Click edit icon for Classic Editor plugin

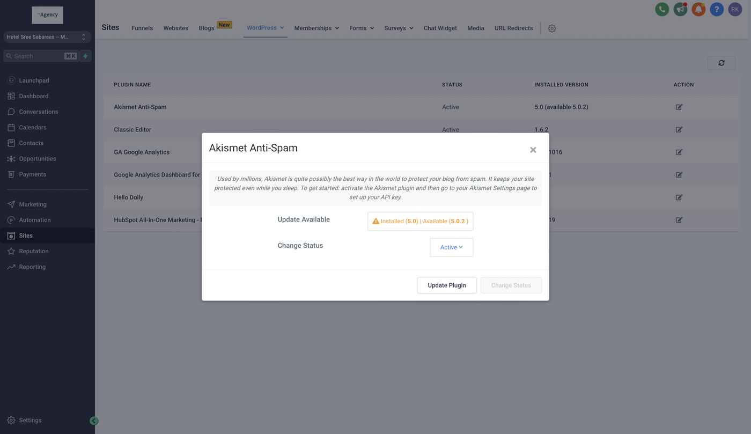pyautogui.click(x=679, y=130)
